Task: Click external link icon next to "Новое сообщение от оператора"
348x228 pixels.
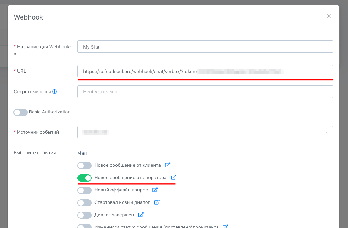Action: pos(173,177)
